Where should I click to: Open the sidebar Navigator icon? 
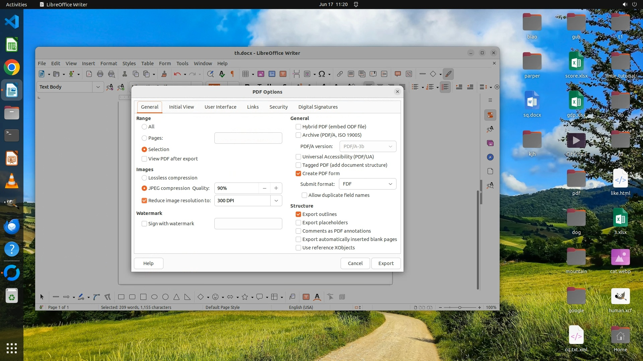pos(490,157)
